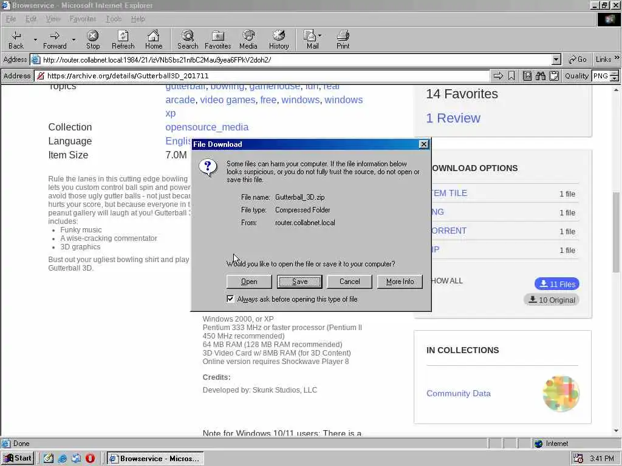Uncheck Always ask before opening this file type
Screen dimensions: 622x466
[x=230, y=299]
